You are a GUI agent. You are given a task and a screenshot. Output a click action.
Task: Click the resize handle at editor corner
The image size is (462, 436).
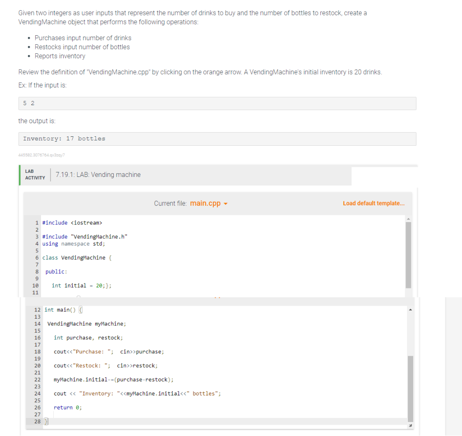click(411, 426)
